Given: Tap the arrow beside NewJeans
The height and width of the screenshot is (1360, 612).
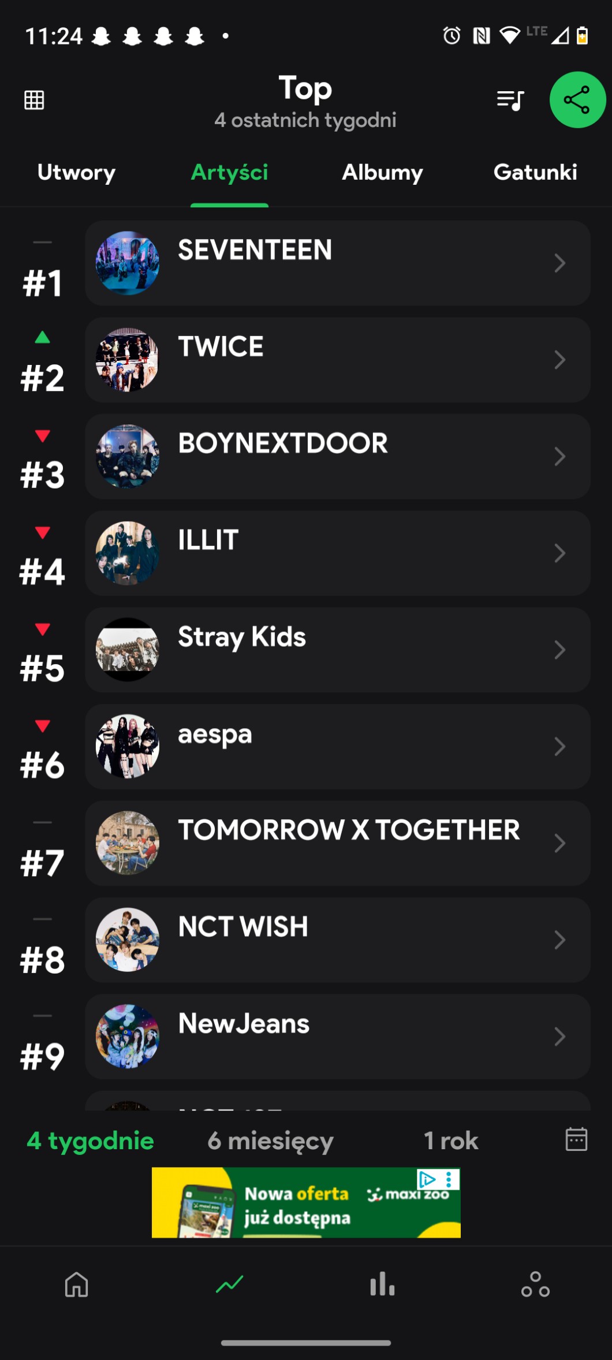Looking at the screenshot, I should click(559, 1037).
